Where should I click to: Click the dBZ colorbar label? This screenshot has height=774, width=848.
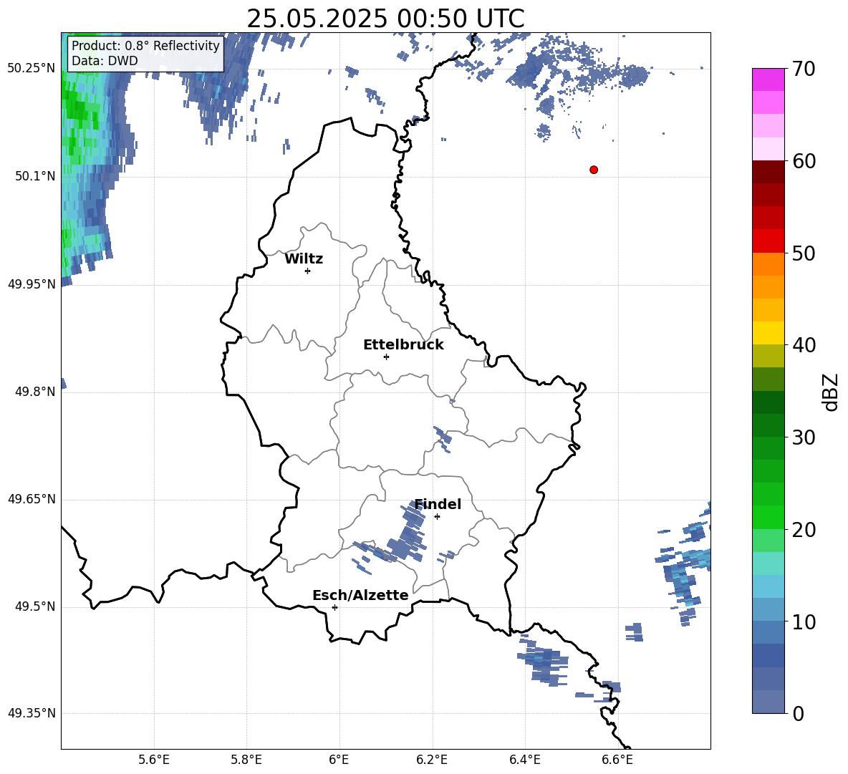(x=830, y=392)
